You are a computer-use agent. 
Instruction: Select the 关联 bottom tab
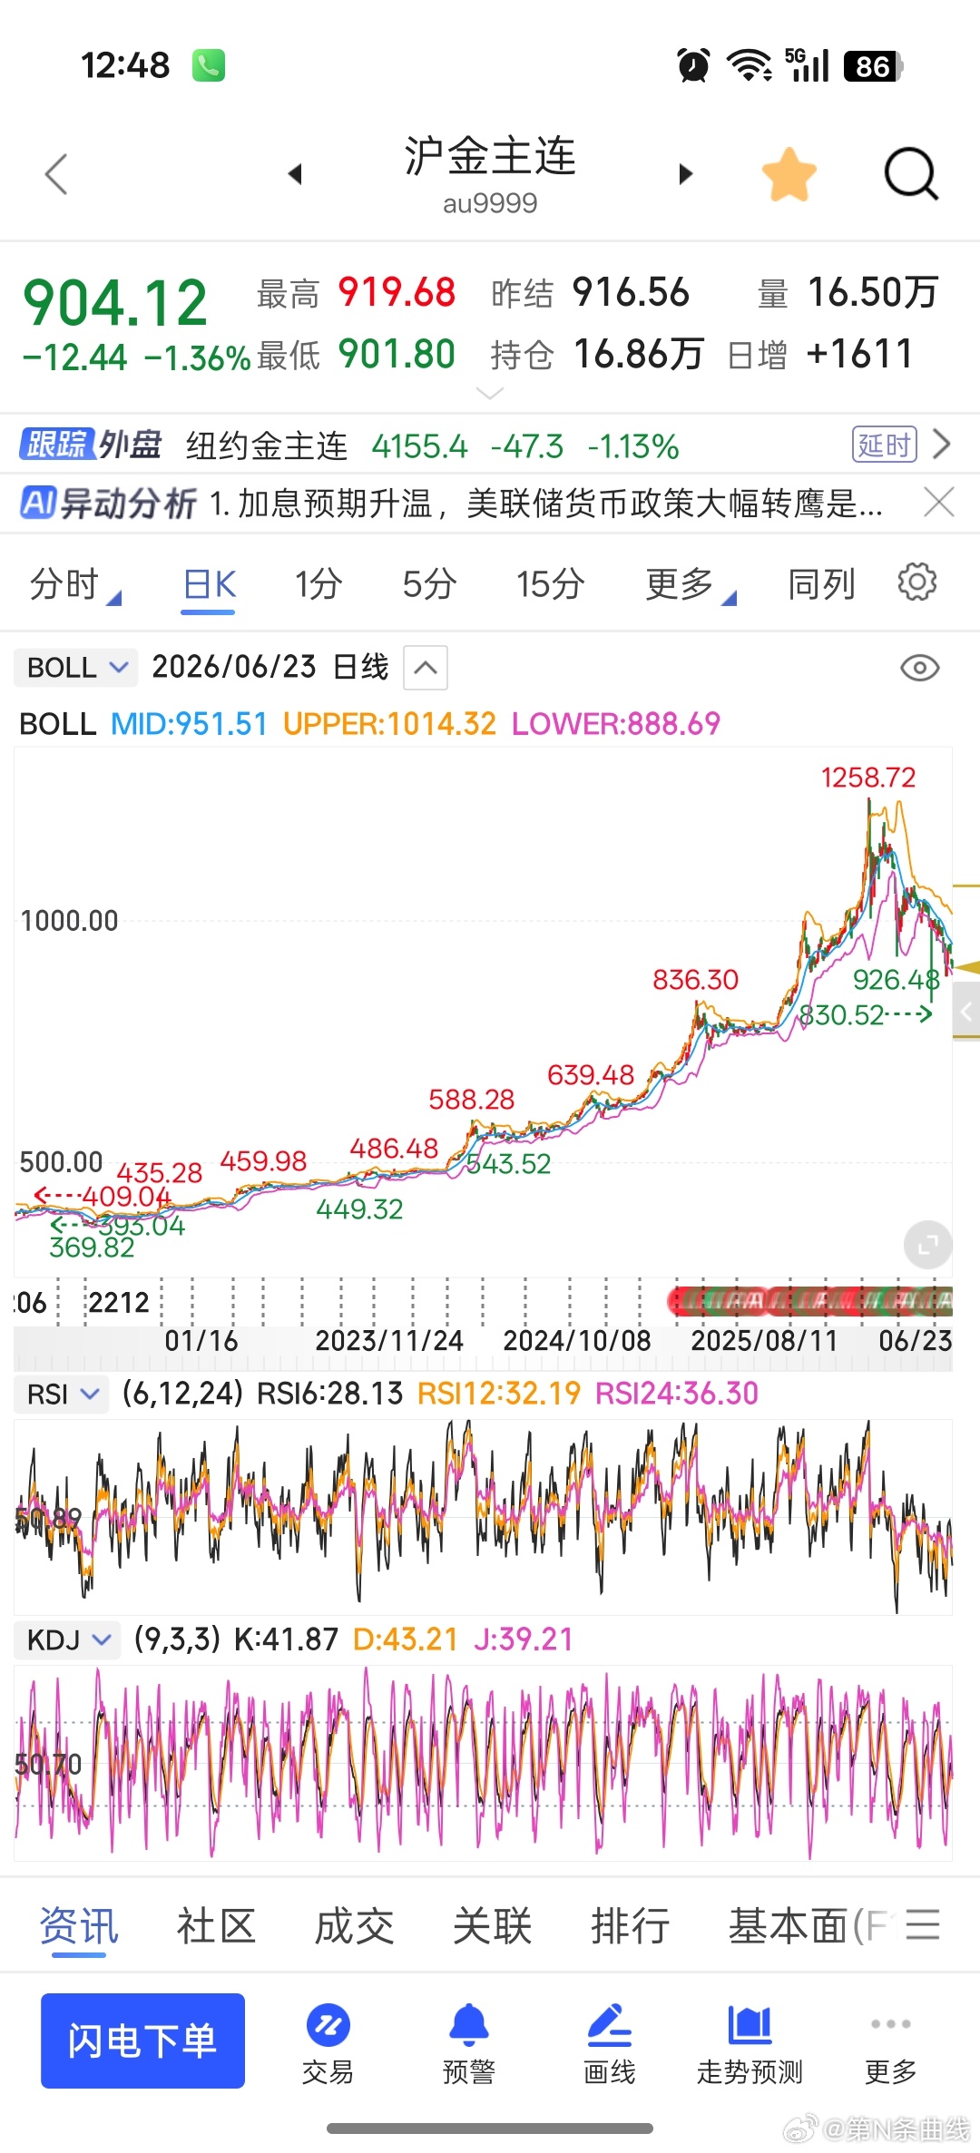pyautogui.click(x=493, y=1926)
